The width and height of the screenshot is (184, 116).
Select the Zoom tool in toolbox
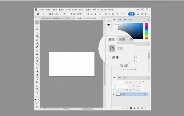[37, 93]
